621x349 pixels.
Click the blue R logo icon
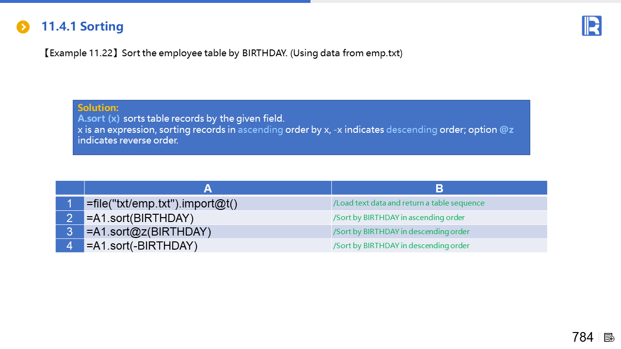[591, 26]
